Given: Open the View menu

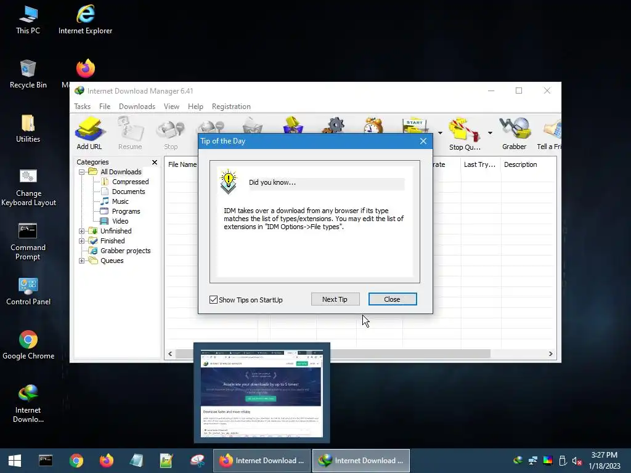Looking at the screenshot, I should pyautogui.click(x=171, y=107).
